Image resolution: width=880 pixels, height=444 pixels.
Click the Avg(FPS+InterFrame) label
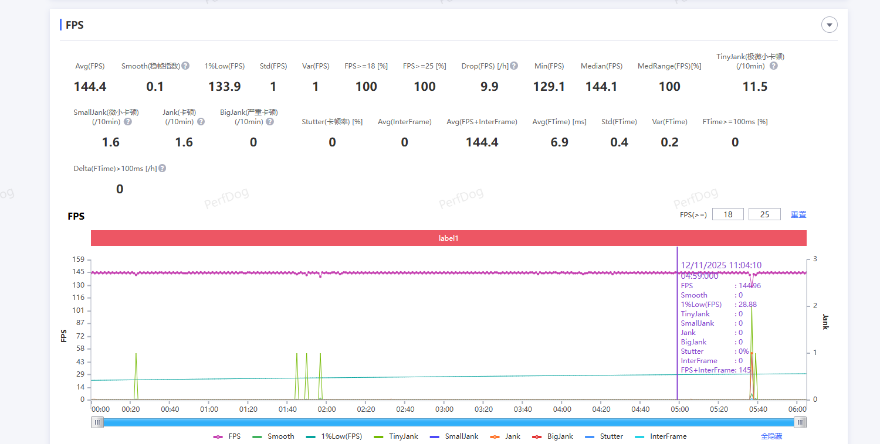(x=482, y=122)
